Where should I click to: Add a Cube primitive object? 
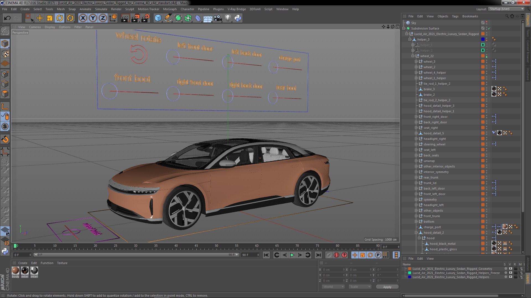click(x=158, y=18)
